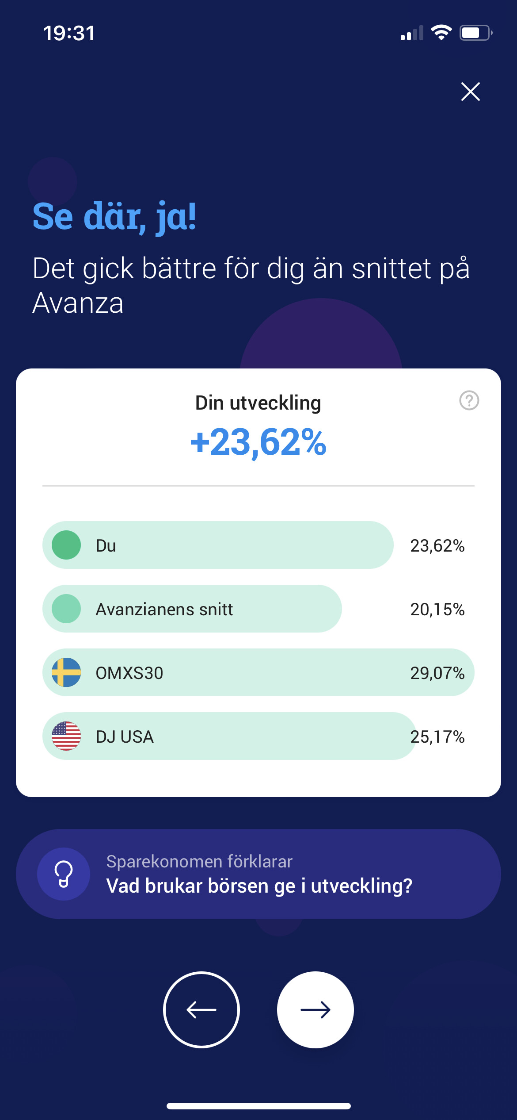The image size is (517, 1120).
Task: Tap the help question mark icon
Action: point(469,400)
